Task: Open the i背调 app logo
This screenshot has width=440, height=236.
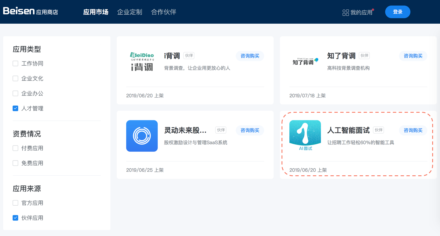Action: coord(142,62)
